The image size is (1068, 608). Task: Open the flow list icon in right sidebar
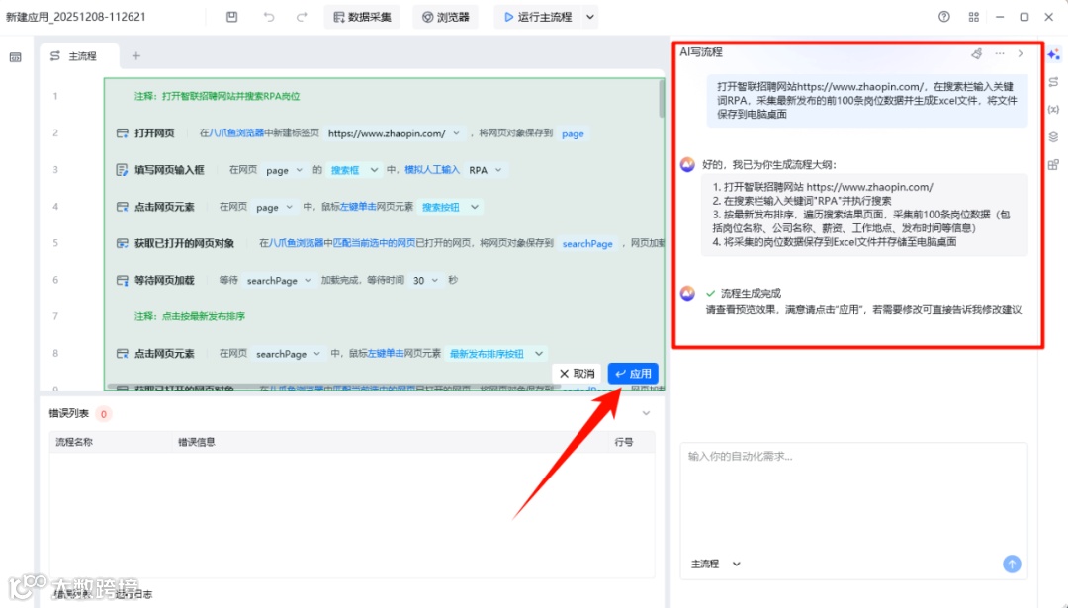[x=1054, y=82]
